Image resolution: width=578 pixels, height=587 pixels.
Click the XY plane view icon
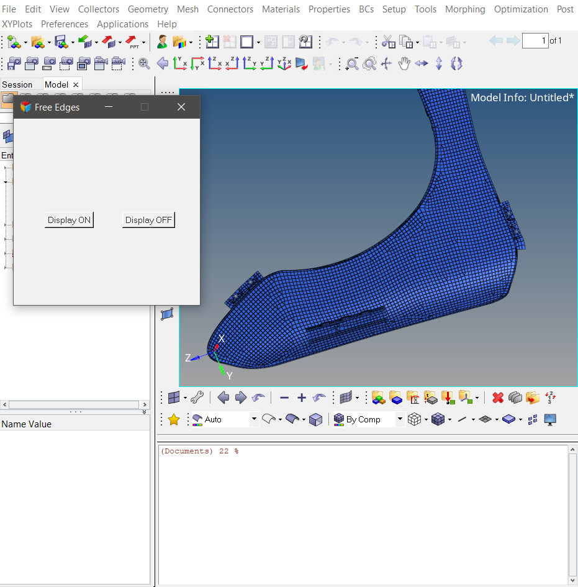pos(181,63)
